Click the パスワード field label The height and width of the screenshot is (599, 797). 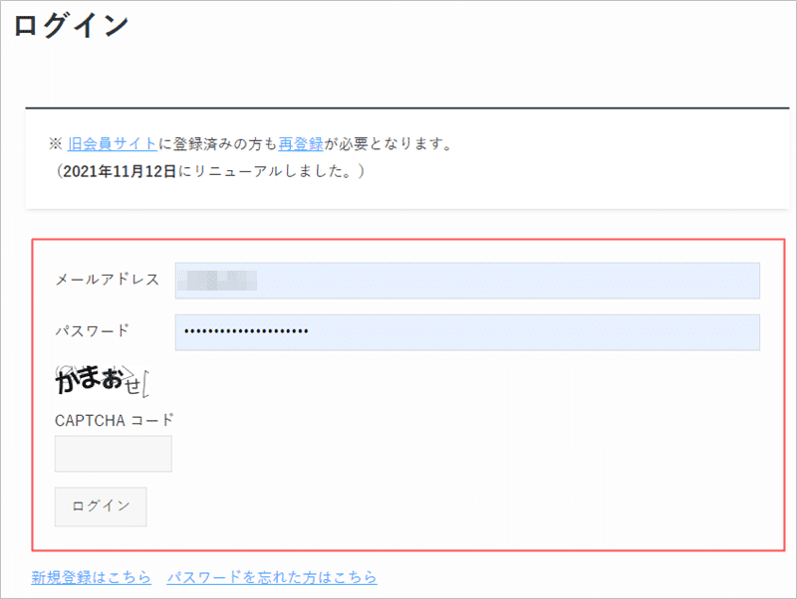tap(92, 330)
